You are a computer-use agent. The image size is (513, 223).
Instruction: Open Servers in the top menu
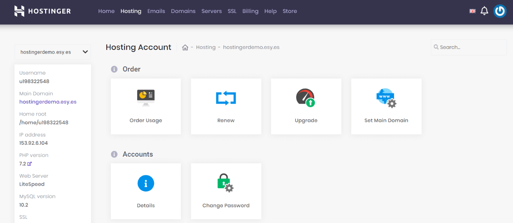pos(212,11)
